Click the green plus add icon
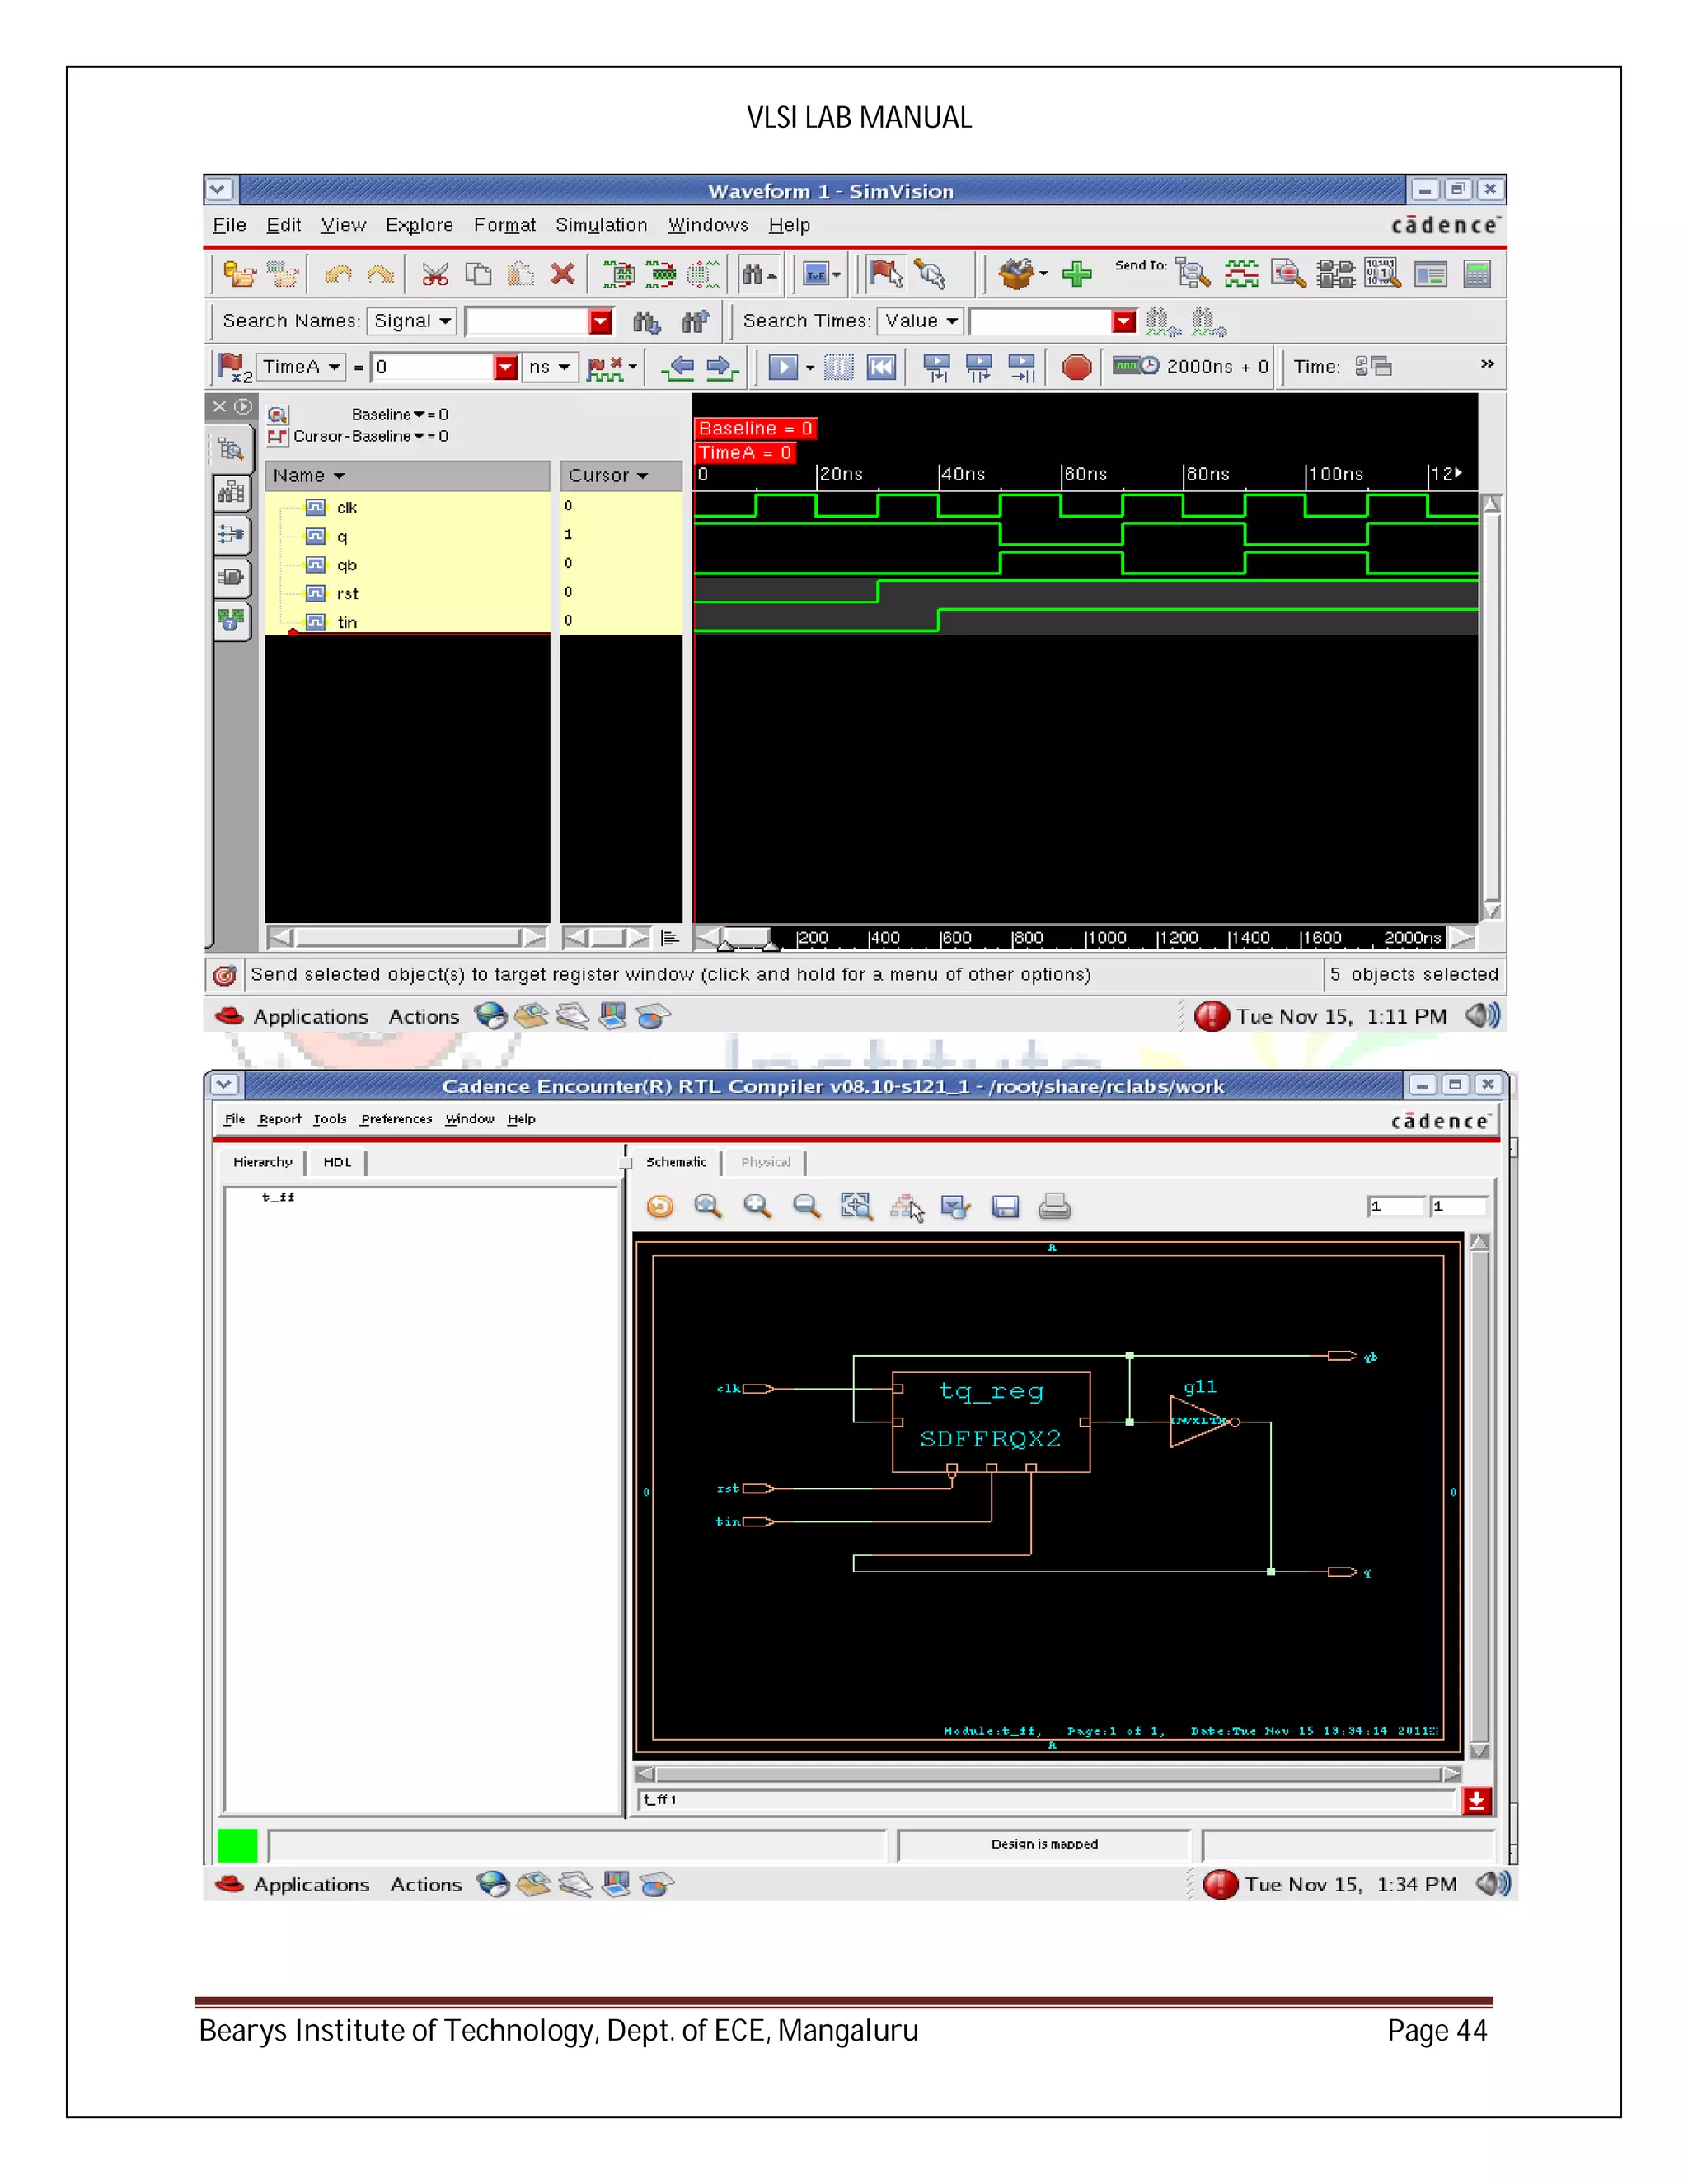This screenshot has width=1688, height=2184. coord(1076,274)
